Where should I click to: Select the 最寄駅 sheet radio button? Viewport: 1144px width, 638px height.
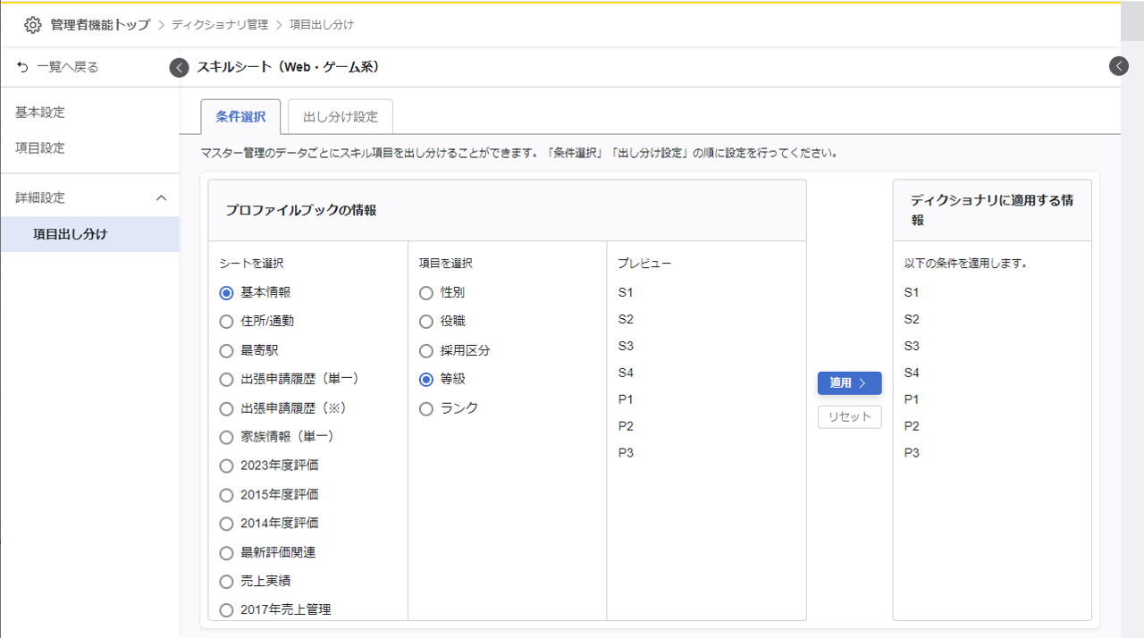(x=226, y=350)
